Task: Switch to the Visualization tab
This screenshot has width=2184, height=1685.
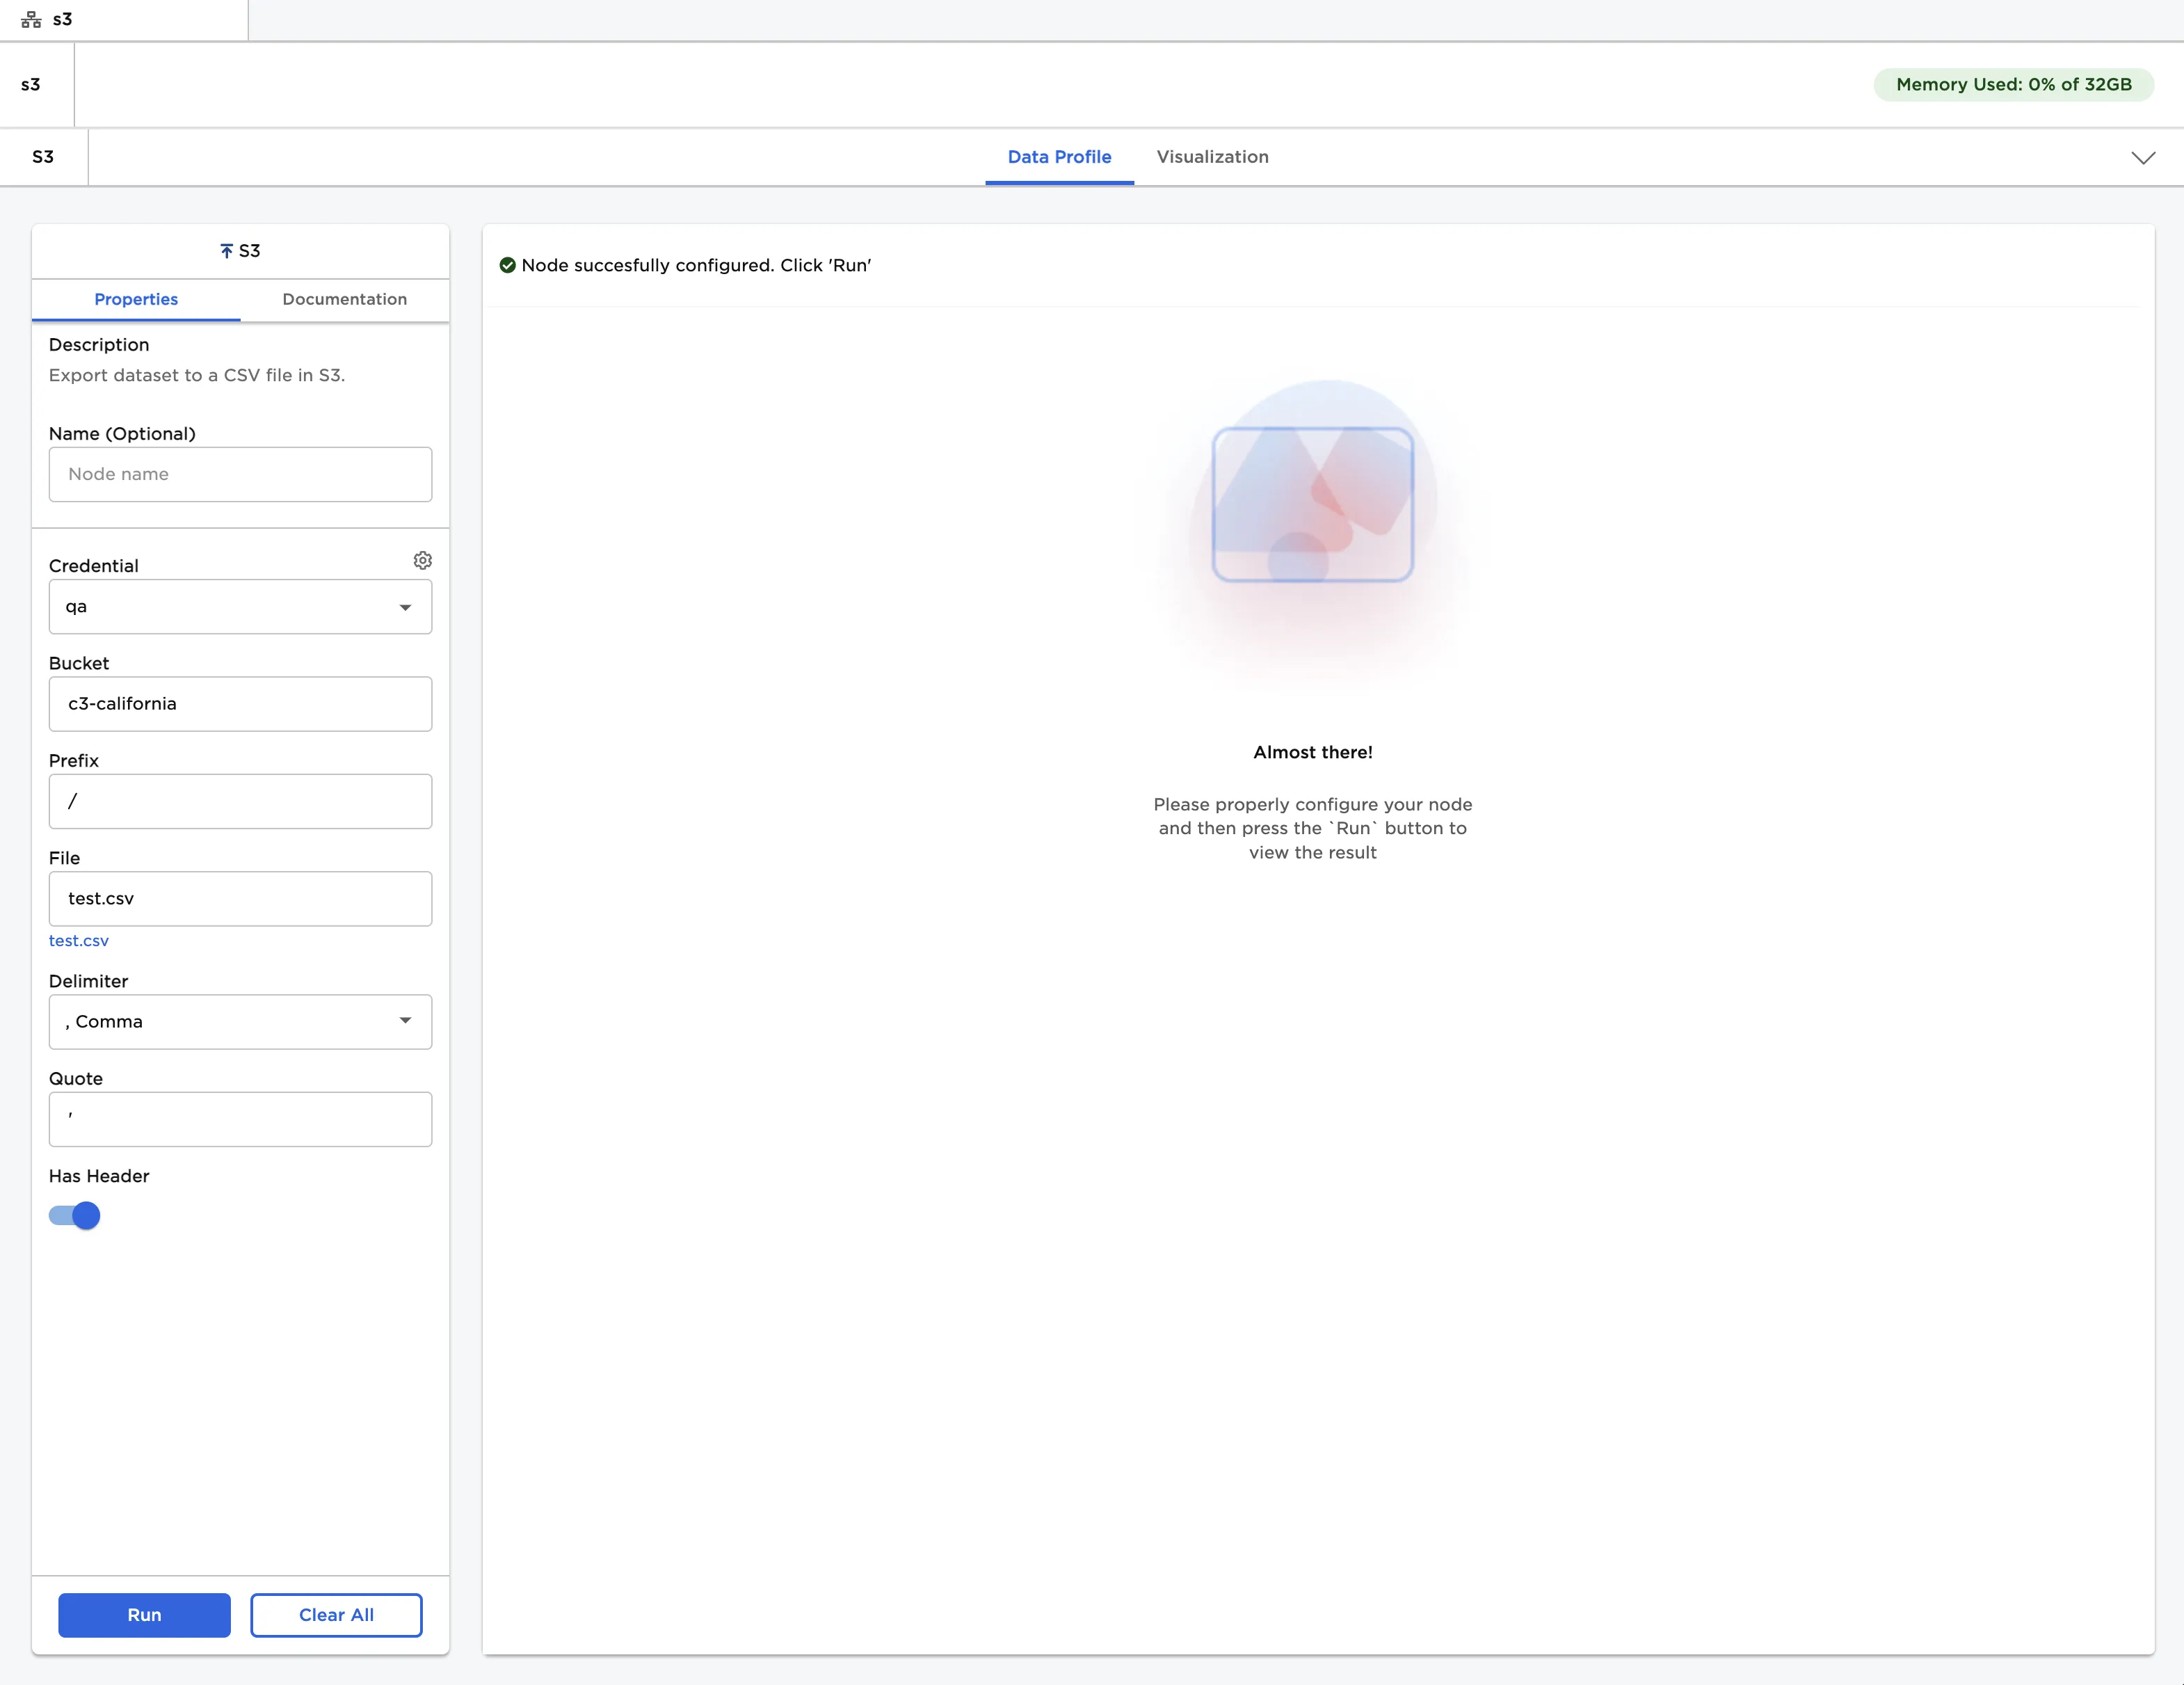Action: 1212,157
